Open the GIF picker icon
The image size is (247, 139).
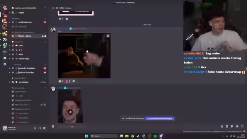(x=227, y=126)
